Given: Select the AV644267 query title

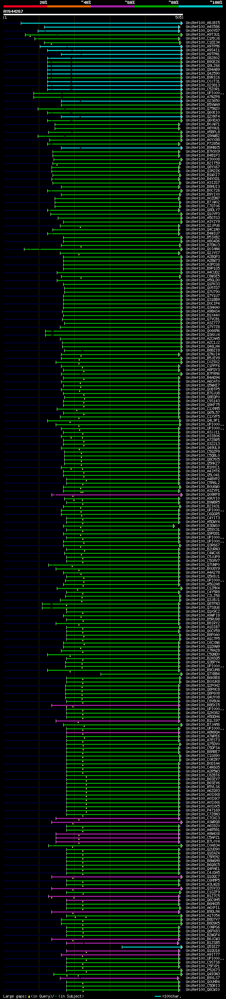Looking at the screenshot, I should point(13,11).
